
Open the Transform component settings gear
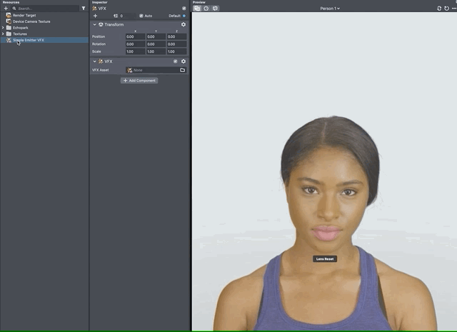[183, 24]
